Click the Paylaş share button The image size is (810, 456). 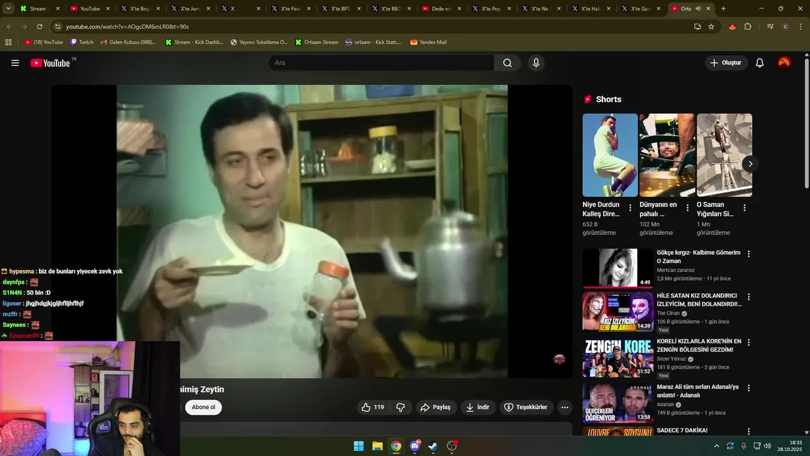[436, 407]
